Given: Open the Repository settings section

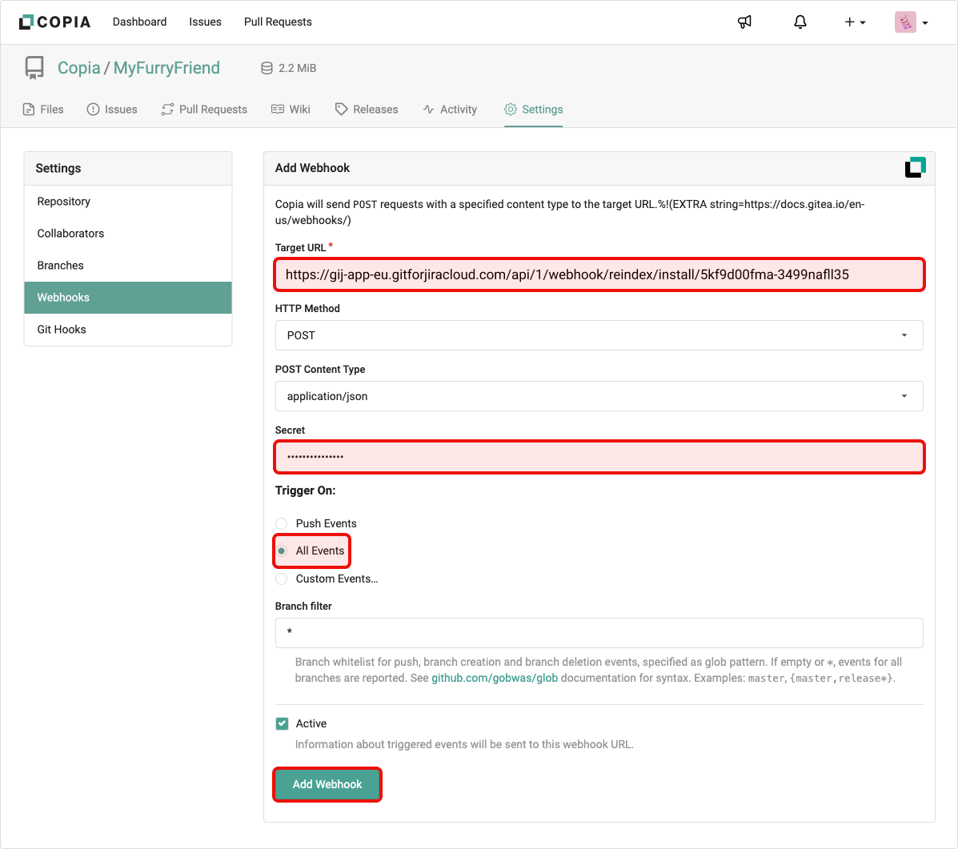Looking at the screenshot, I should tap(128, 202).
